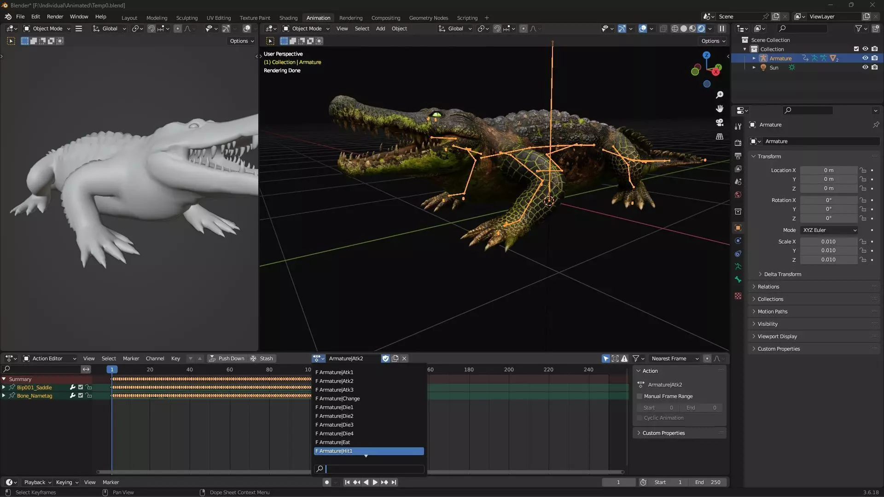
Task: Hide Armature in viewport via eye icon
Action: [x=865, y=58]
